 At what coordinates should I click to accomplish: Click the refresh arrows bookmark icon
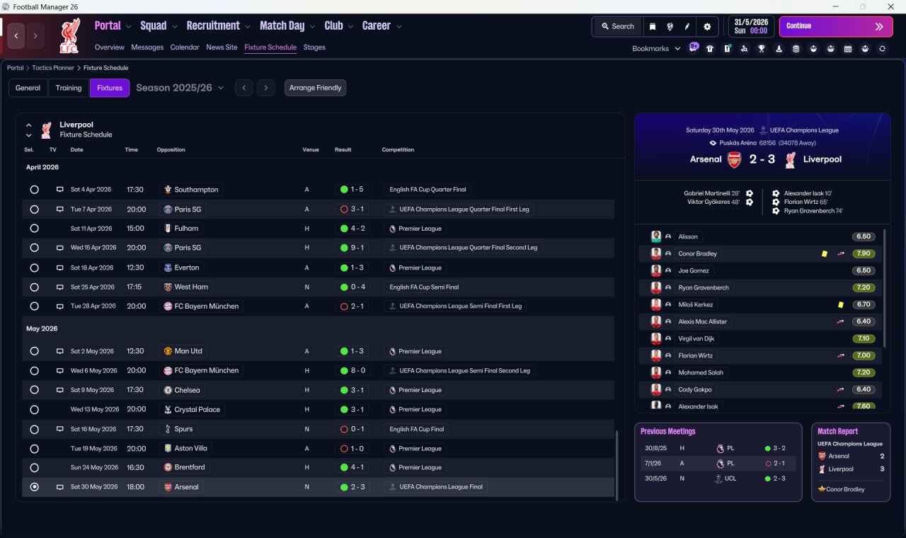click(x=882, y=49)
